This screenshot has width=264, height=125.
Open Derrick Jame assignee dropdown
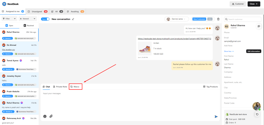pyautogui.click(x=177, y=19)
